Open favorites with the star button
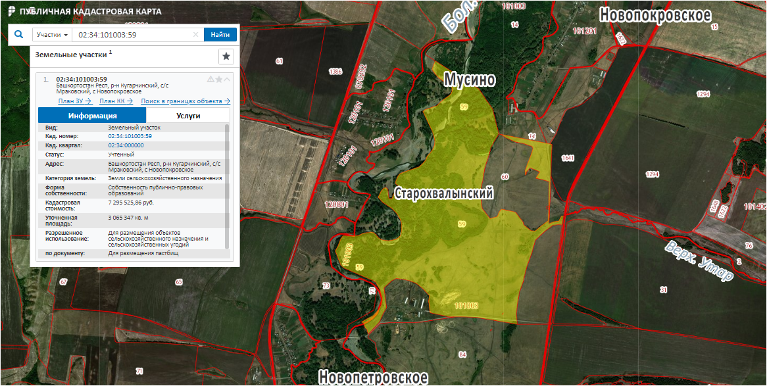Image resolution: width=767 pixels, height=386 pixels. [226, 56]
